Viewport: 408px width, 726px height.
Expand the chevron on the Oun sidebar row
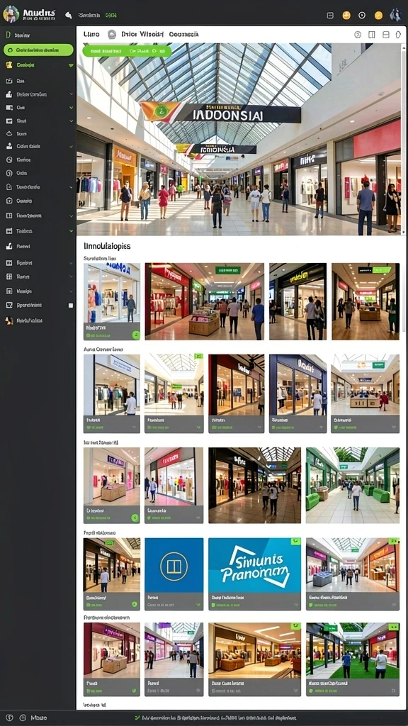pos(72,108)
